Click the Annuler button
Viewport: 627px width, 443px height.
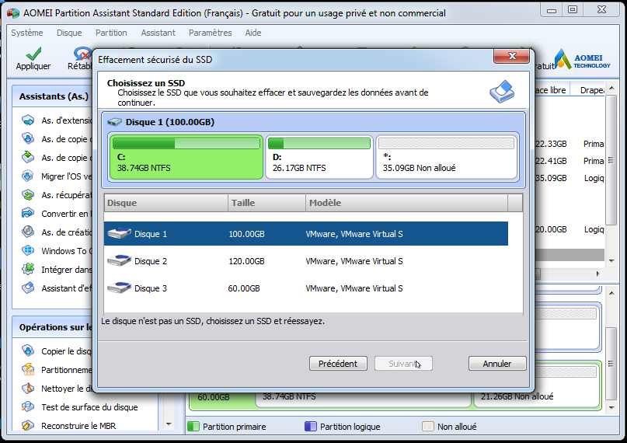click(497, 364)
